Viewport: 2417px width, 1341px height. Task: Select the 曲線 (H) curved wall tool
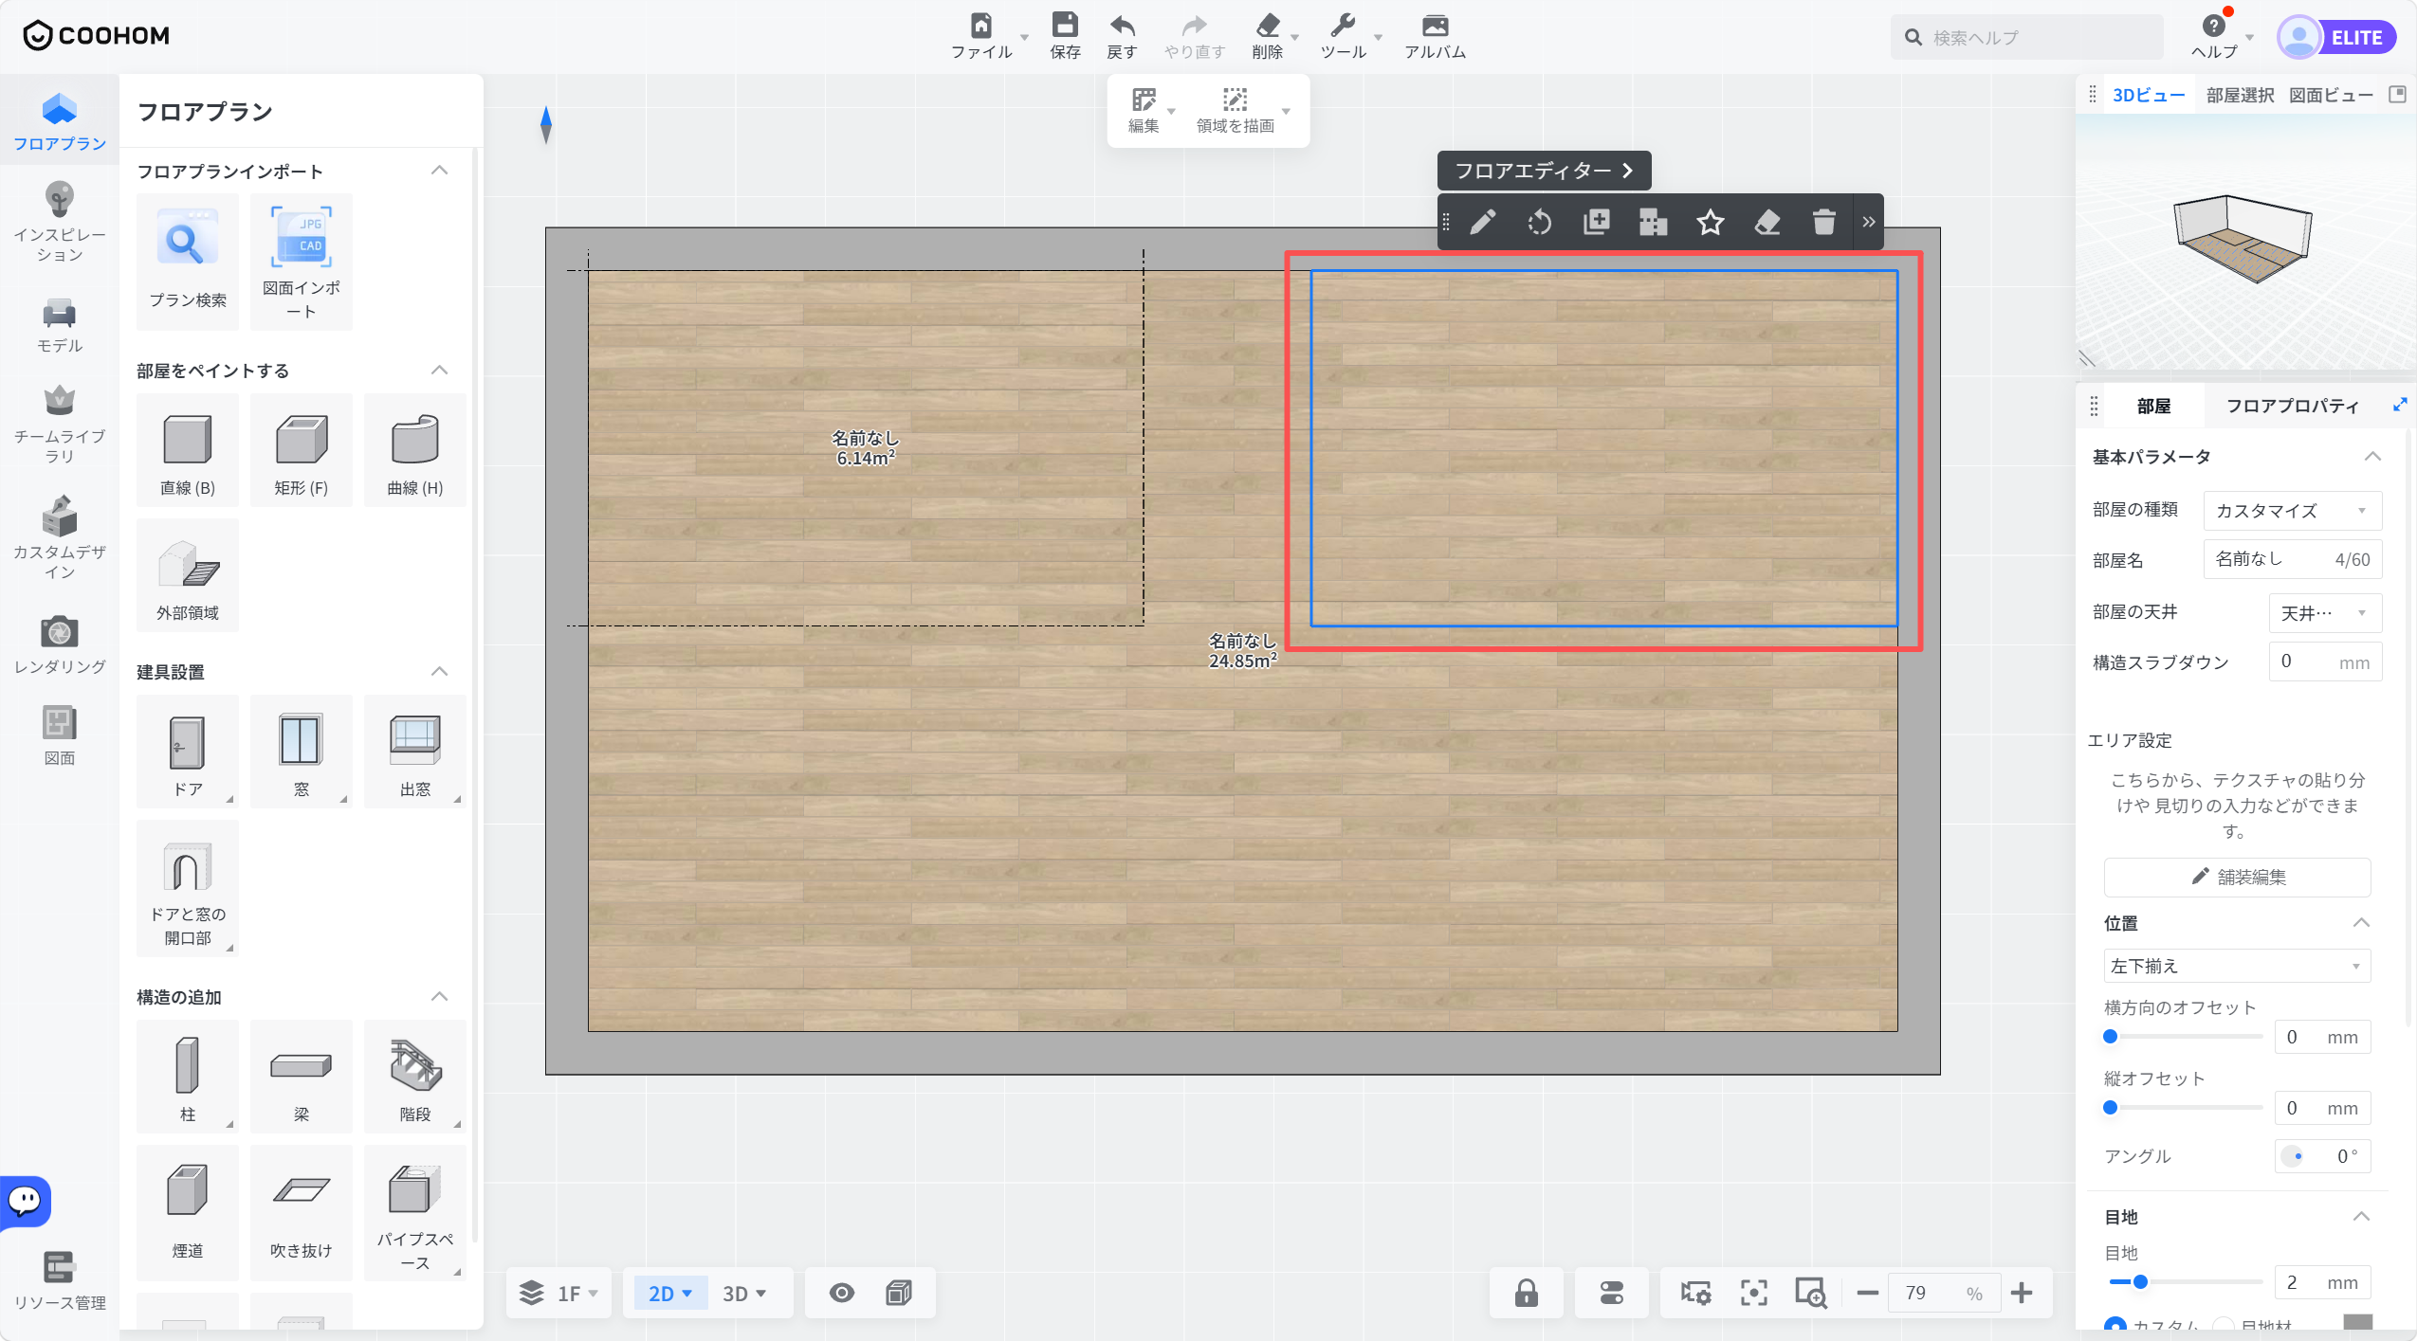pos(415,451)
